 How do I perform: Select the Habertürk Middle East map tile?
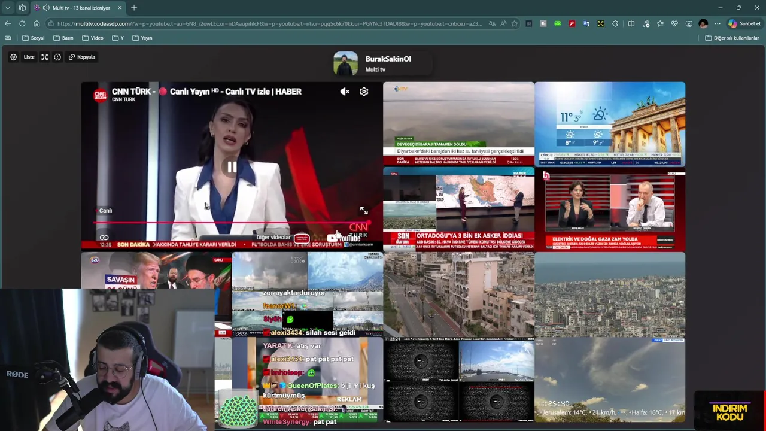pos(458,210)
